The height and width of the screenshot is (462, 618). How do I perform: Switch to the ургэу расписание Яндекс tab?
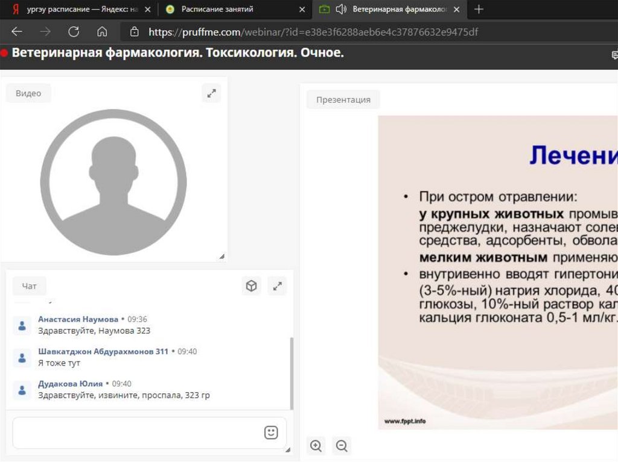(78, 9)
